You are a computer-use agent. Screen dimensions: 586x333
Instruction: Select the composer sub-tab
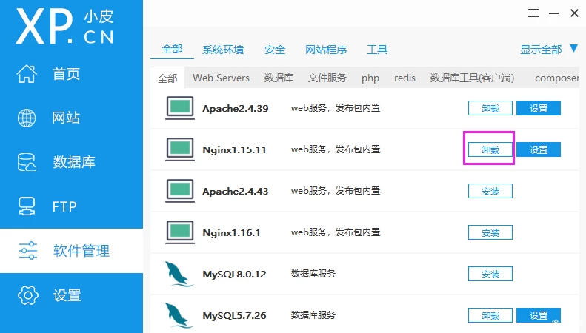pyautogui.click(x=557, y=78)
